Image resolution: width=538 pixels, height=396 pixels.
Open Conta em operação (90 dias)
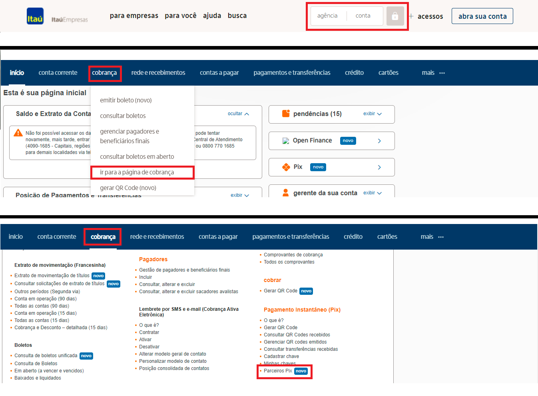point(46,299)
